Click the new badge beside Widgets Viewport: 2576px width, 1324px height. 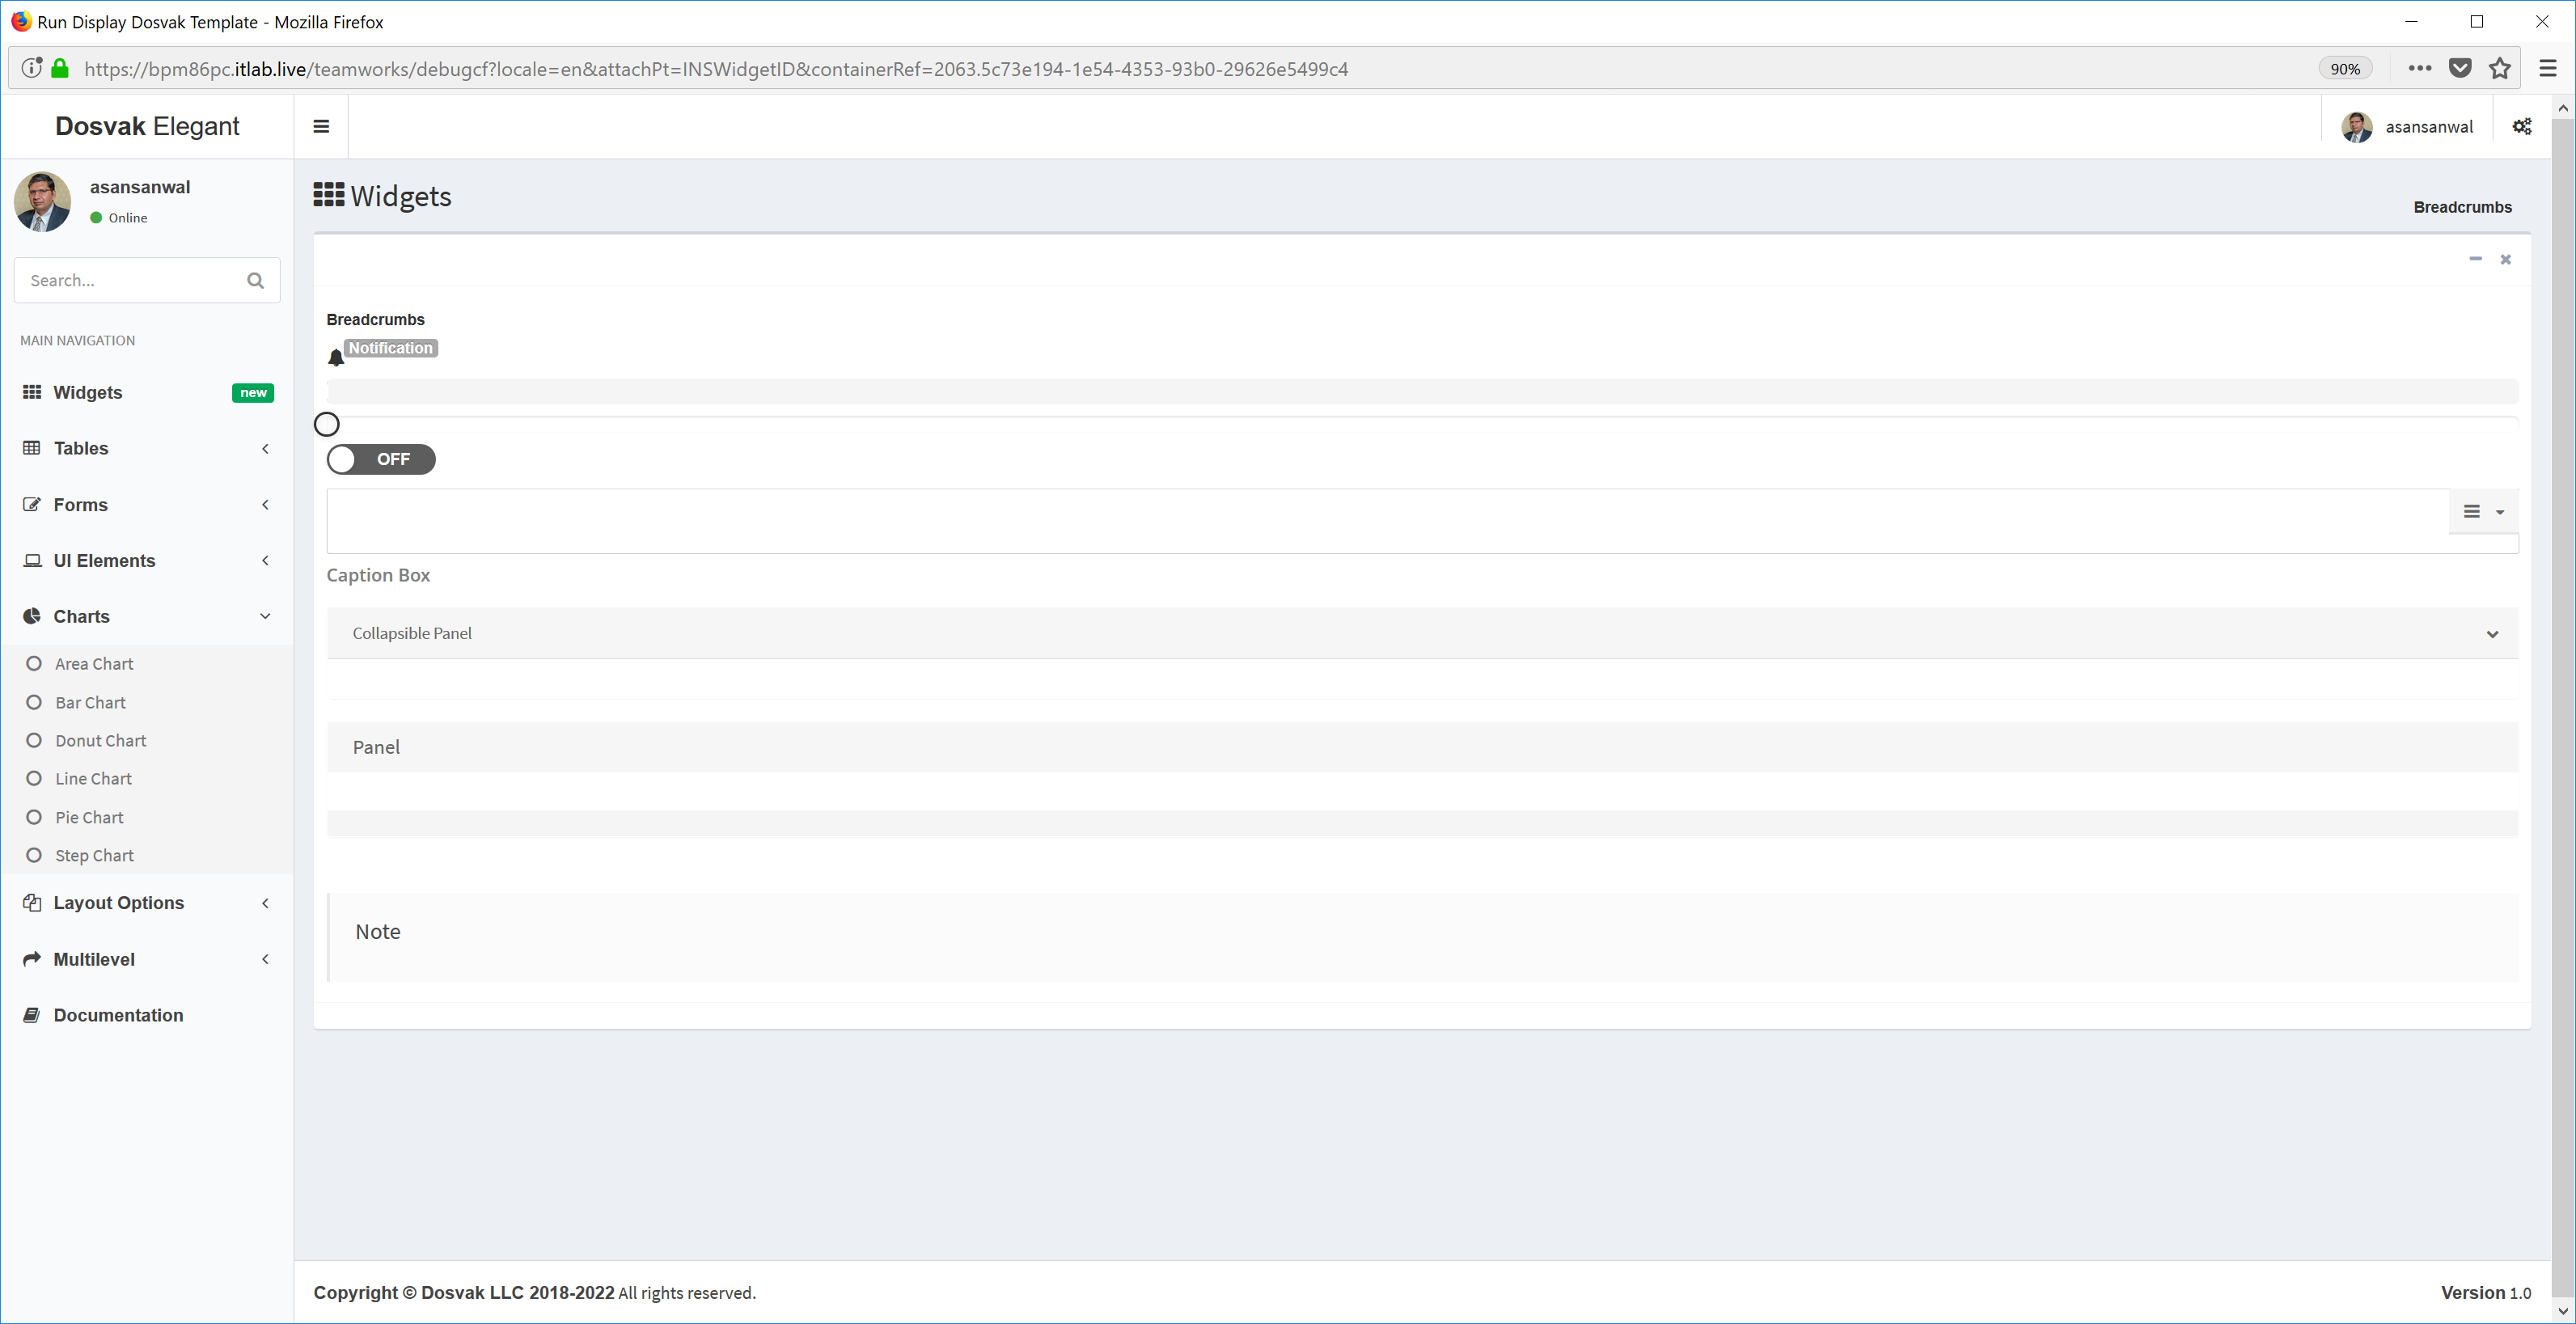(x=253, y=392)
